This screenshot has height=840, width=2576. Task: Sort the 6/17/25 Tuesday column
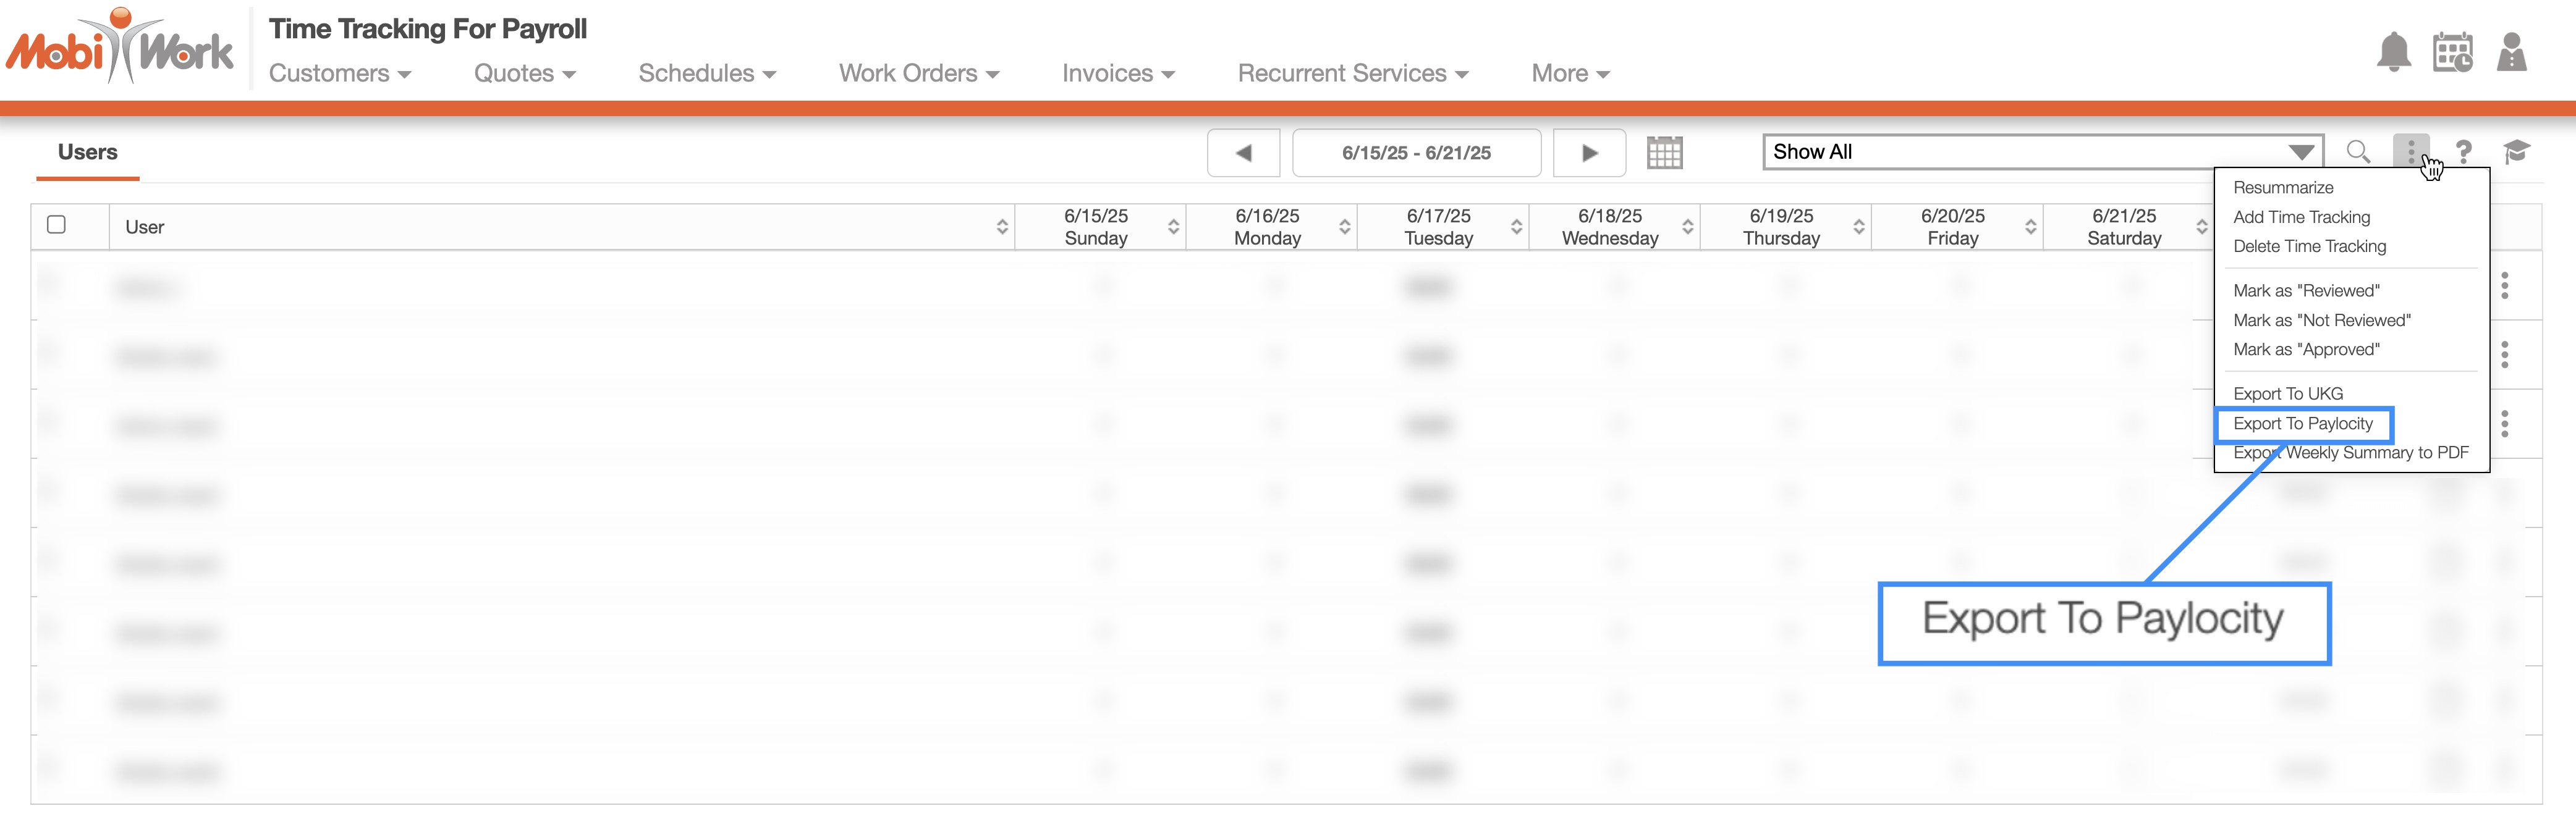pos(1516,227)
